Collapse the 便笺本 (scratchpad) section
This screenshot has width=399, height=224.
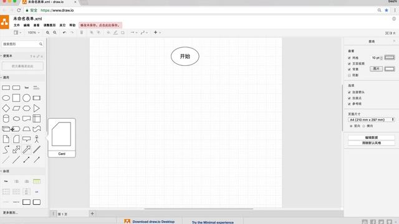(x=7, y=56)
